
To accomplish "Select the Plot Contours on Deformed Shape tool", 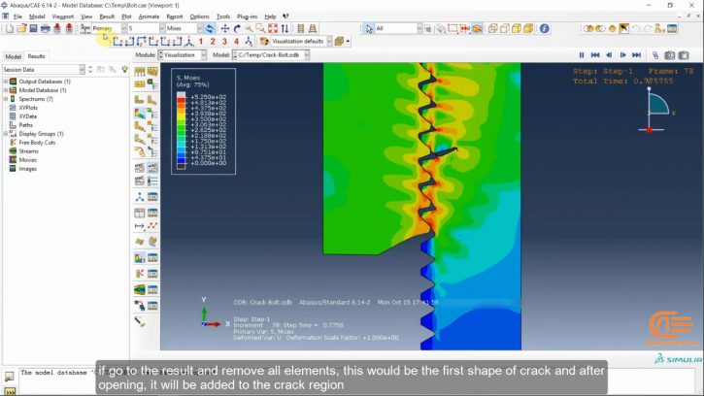I will 140,114.
